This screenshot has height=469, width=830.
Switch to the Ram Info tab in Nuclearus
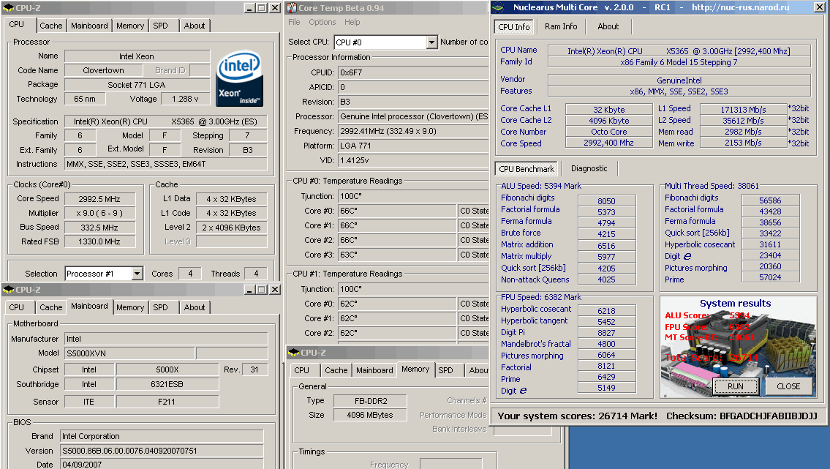561,26
